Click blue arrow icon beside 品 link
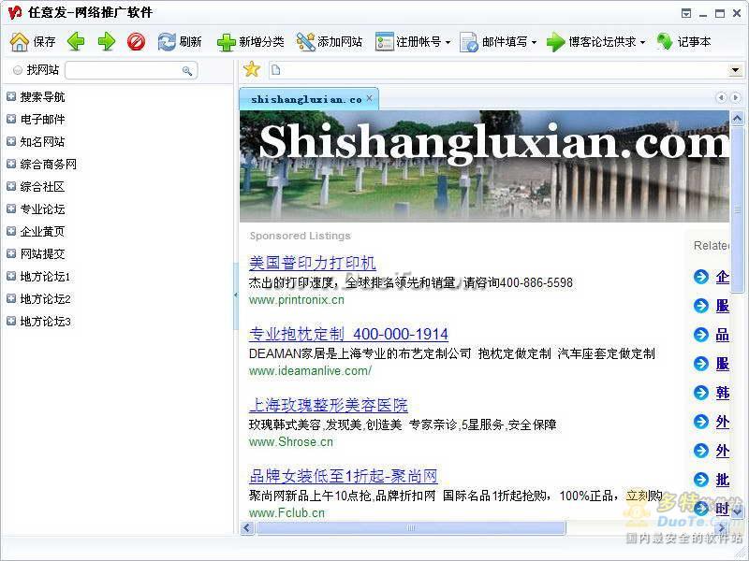The height and width of the screenshot is (561, 749). [700, 335]
